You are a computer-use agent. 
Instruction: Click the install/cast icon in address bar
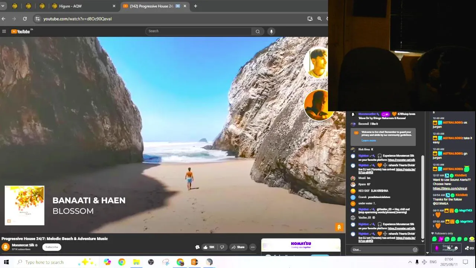(310, 19)
